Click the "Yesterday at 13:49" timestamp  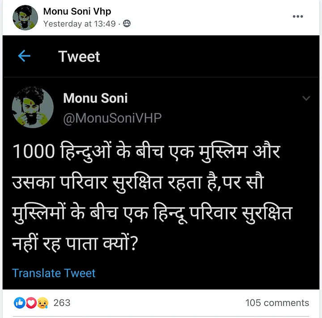(80, 24)
